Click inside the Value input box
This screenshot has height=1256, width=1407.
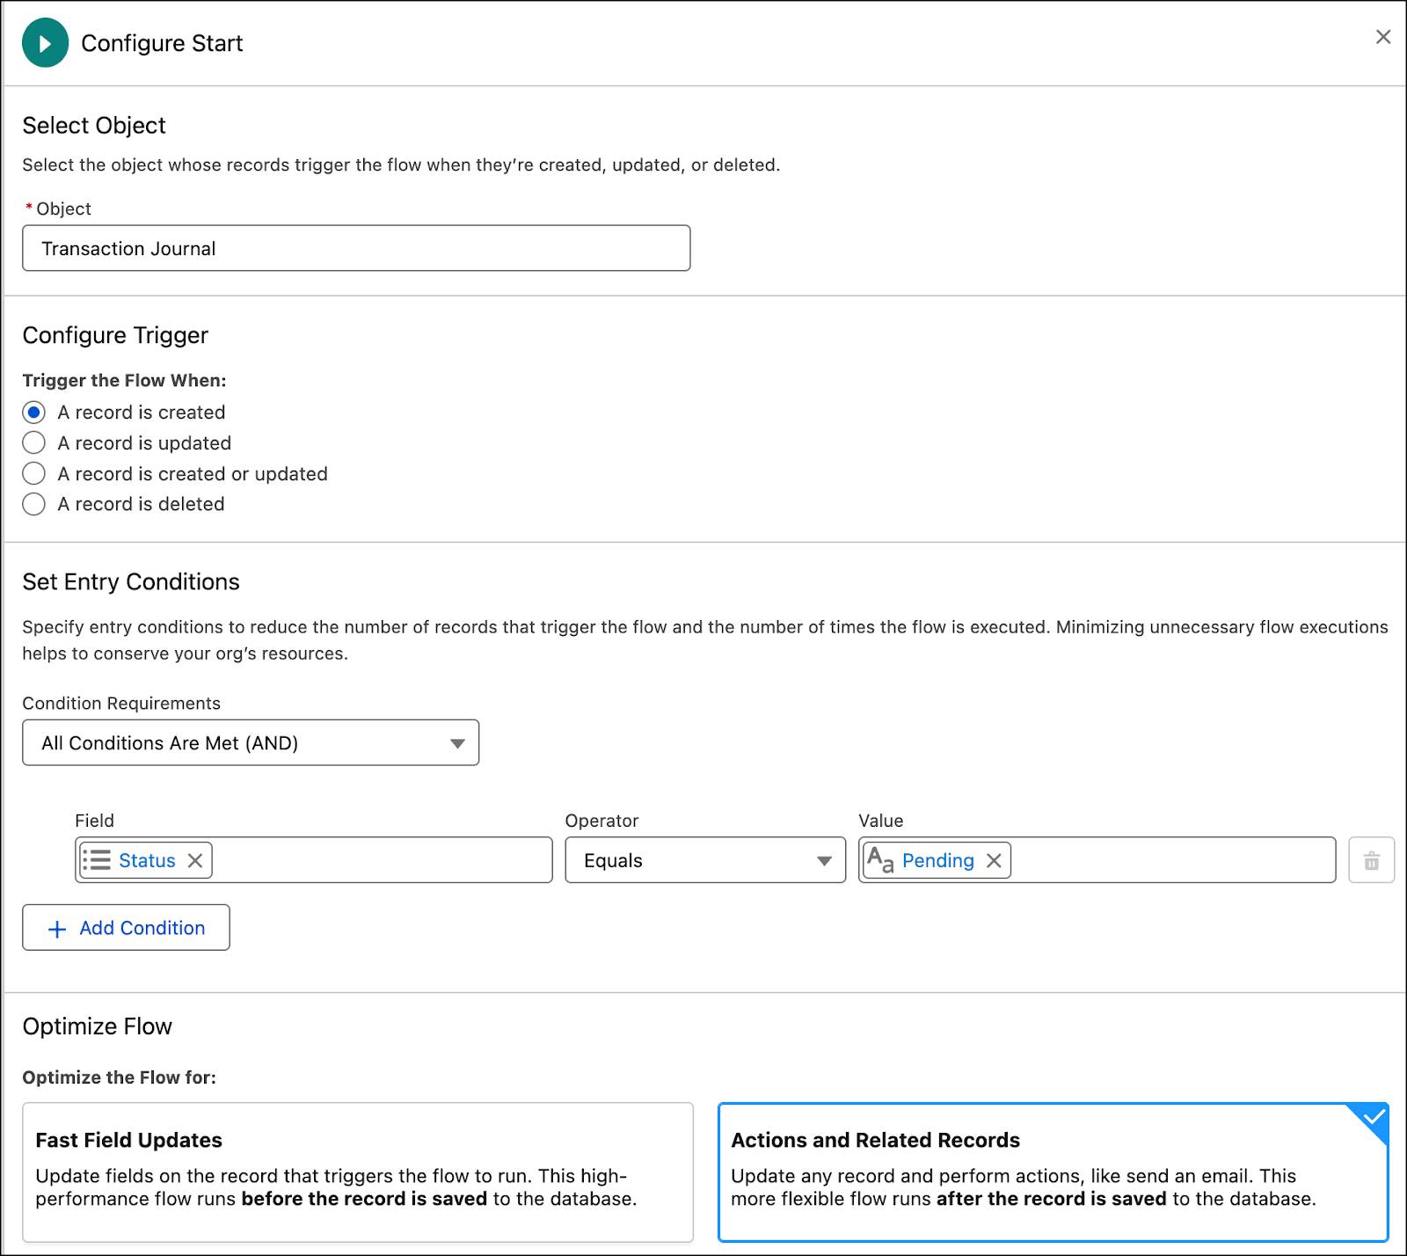coord(1170,860)
